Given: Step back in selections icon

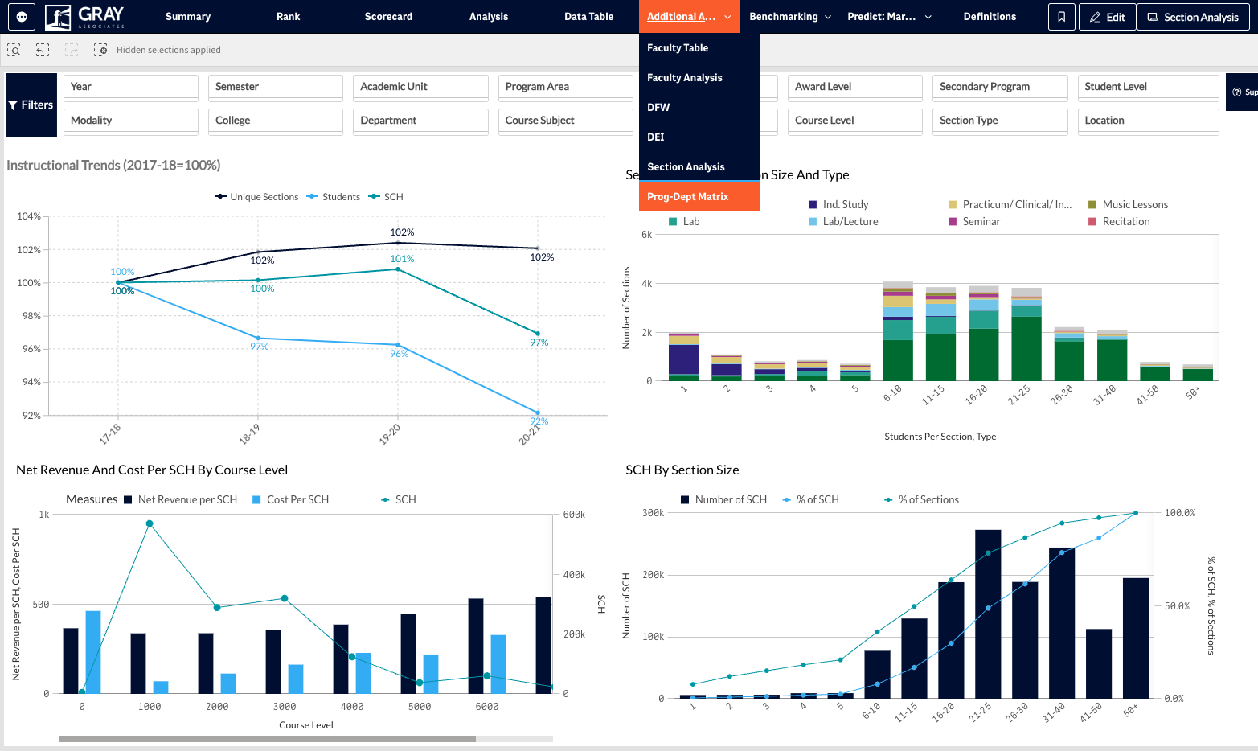Looking at the screenshot, I should tap(43, 50).
